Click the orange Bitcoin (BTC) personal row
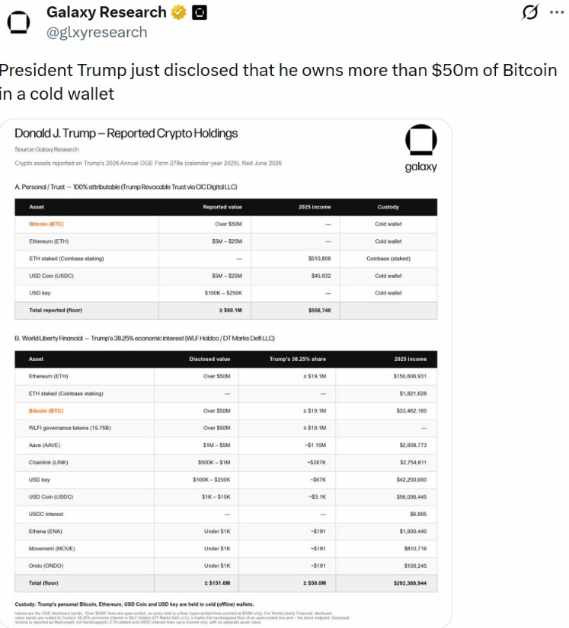This screenshot has height=628, width=569. (x=226, y=225)
